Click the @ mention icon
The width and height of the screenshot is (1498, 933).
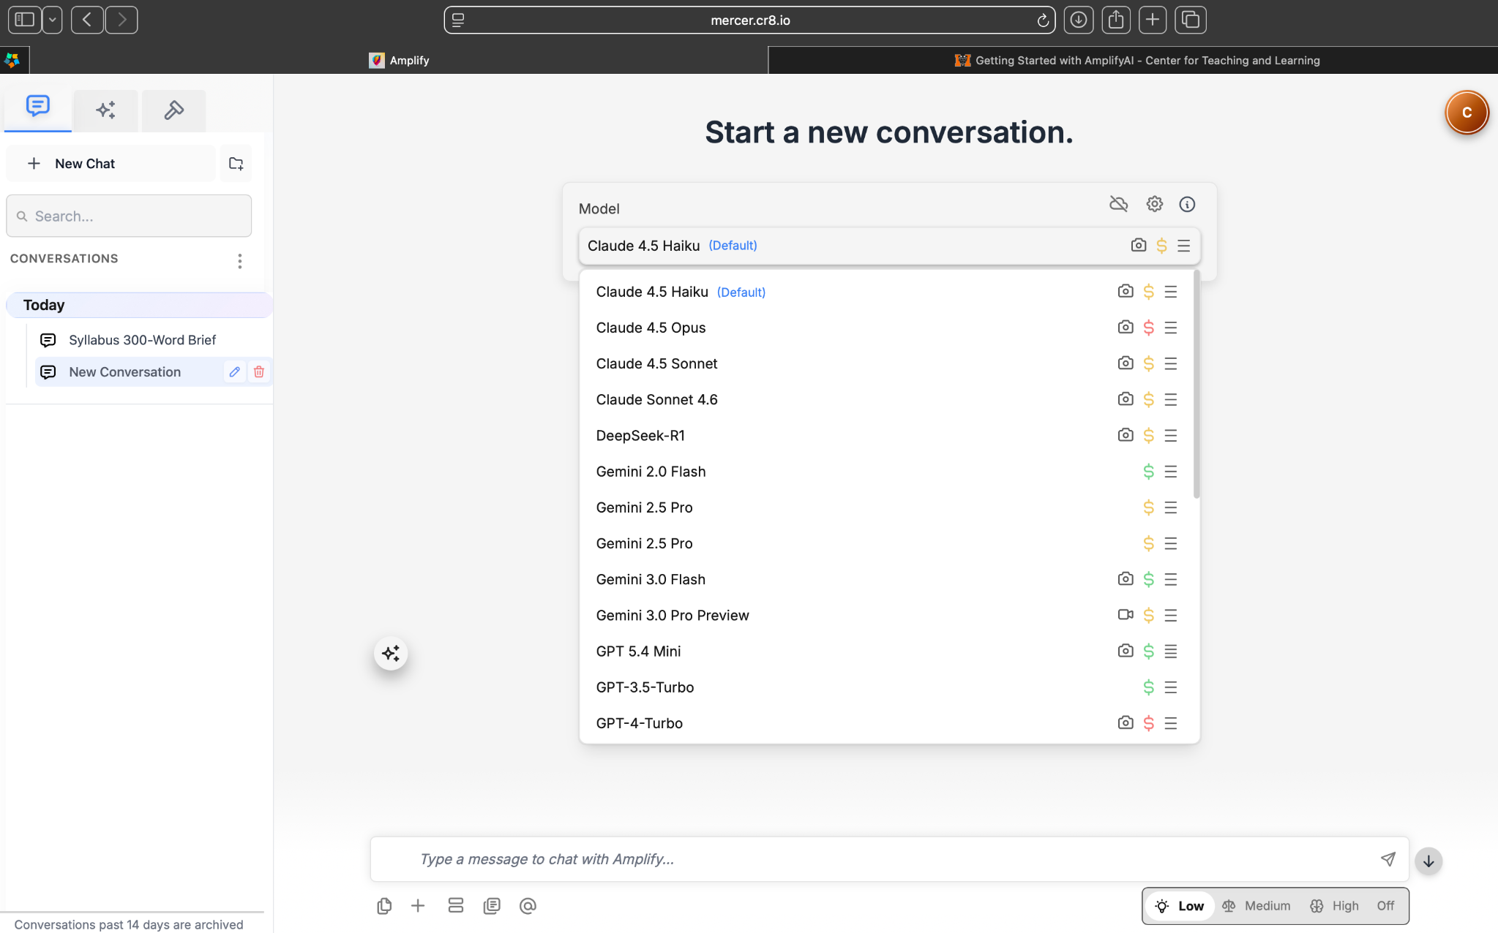point(528,906)
